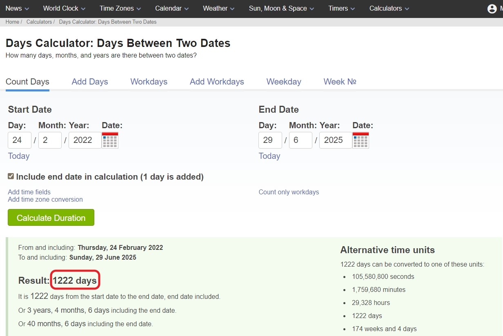Click the 'Alternative time units' heading
Viewport: 503px width, 336px height.
[387, 250]
